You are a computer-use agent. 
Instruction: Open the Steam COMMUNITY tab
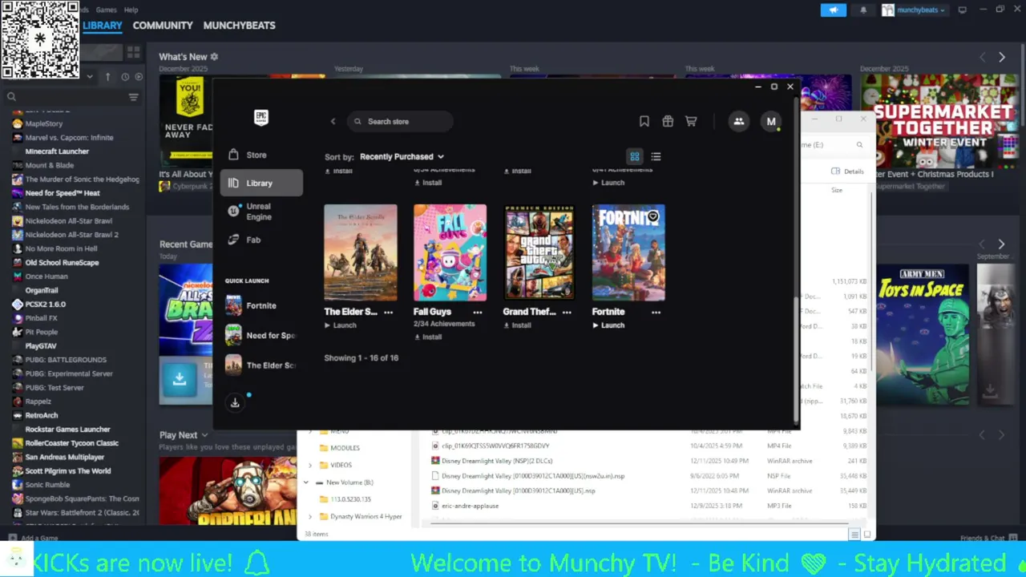(x=163, y=26)
